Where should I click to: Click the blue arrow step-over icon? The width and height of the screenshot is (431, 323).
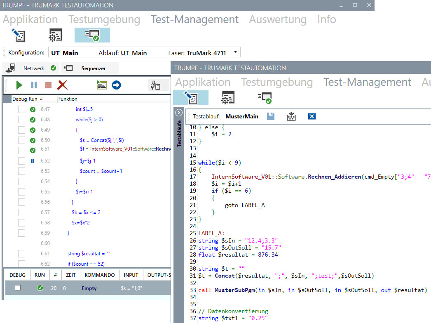point(116,85)
